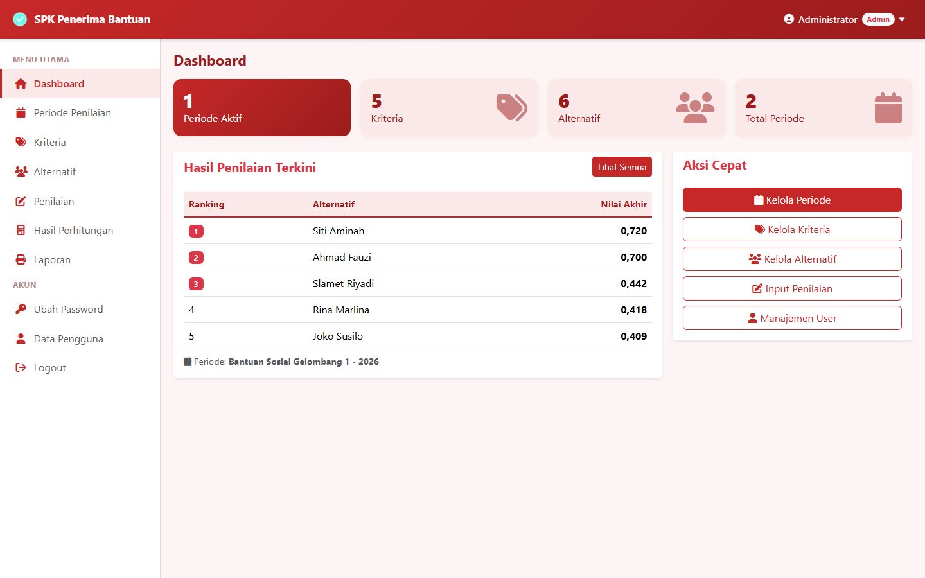Image resolution: width=925 pixels, height=578 pixels.
Task: Click the Input Penilaian button
Action: [x=792, y=288]
